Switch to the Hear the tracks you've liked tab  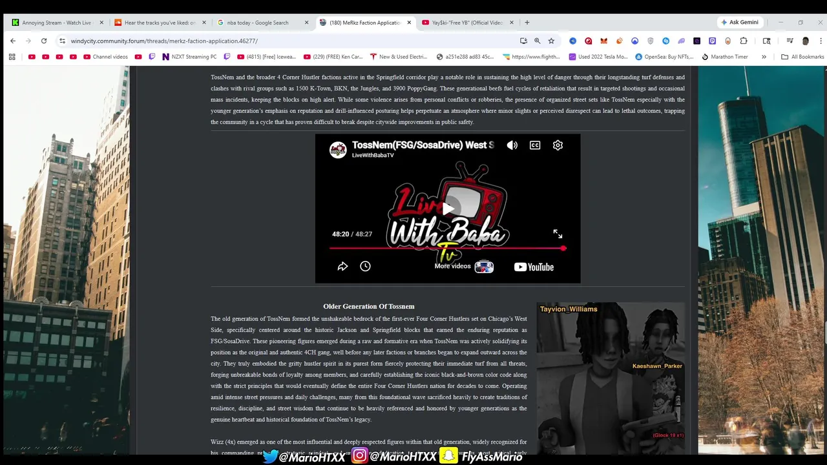[x=160, y=23]
